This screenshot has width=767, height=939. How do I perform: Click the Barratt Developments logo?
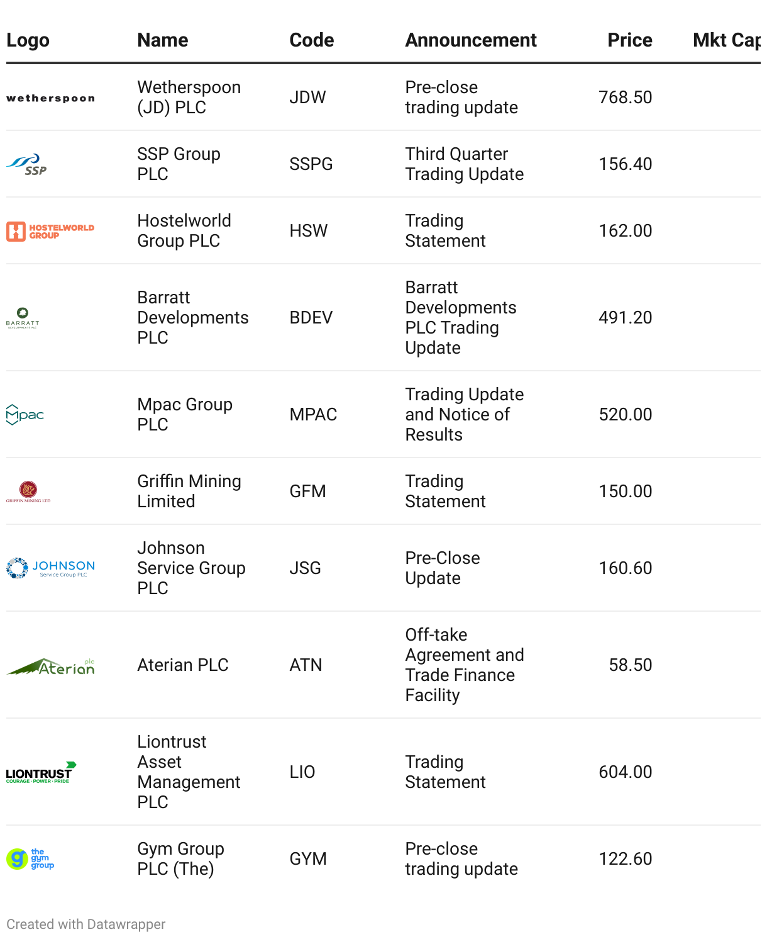(23, 318)
